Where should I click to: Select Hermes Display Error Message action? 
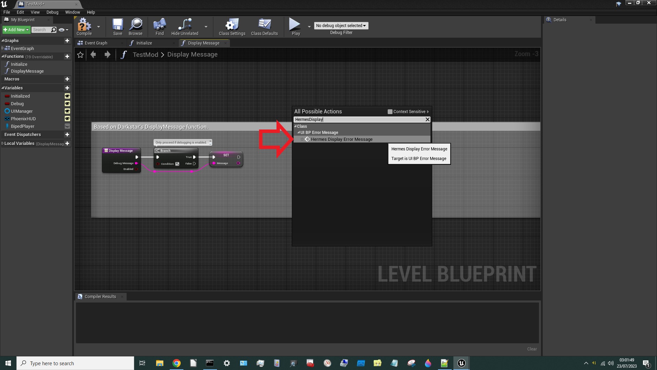pos(362,139)
